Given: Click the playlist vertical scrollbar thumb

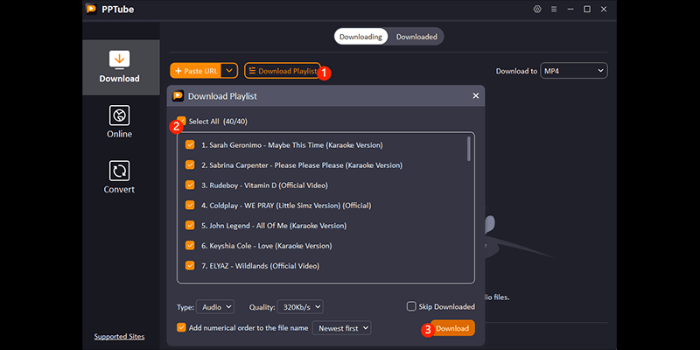Looking at the screenshot, I should [x=468, y=149].
